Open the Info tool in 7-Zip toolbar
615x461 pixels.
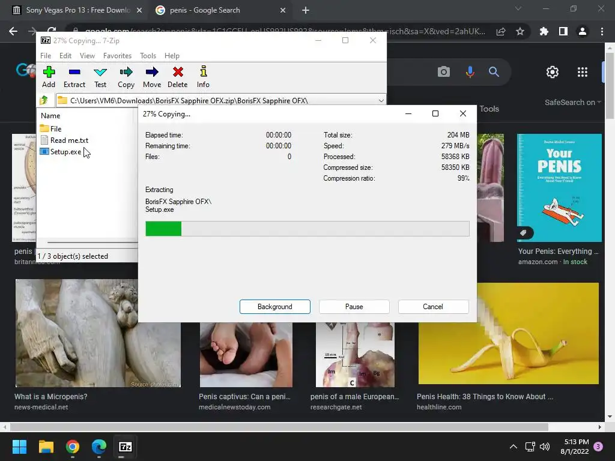[203, 77]
